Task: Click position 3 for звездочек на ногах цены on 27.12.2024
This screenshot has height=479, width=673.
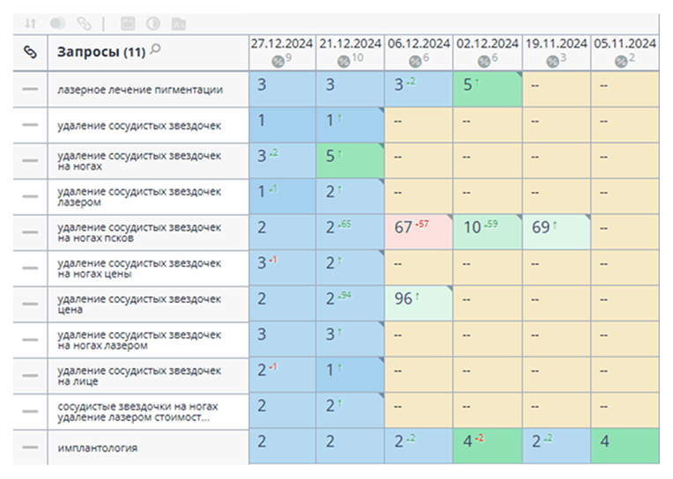Action: pyautogui.click(x=282, y=268)
